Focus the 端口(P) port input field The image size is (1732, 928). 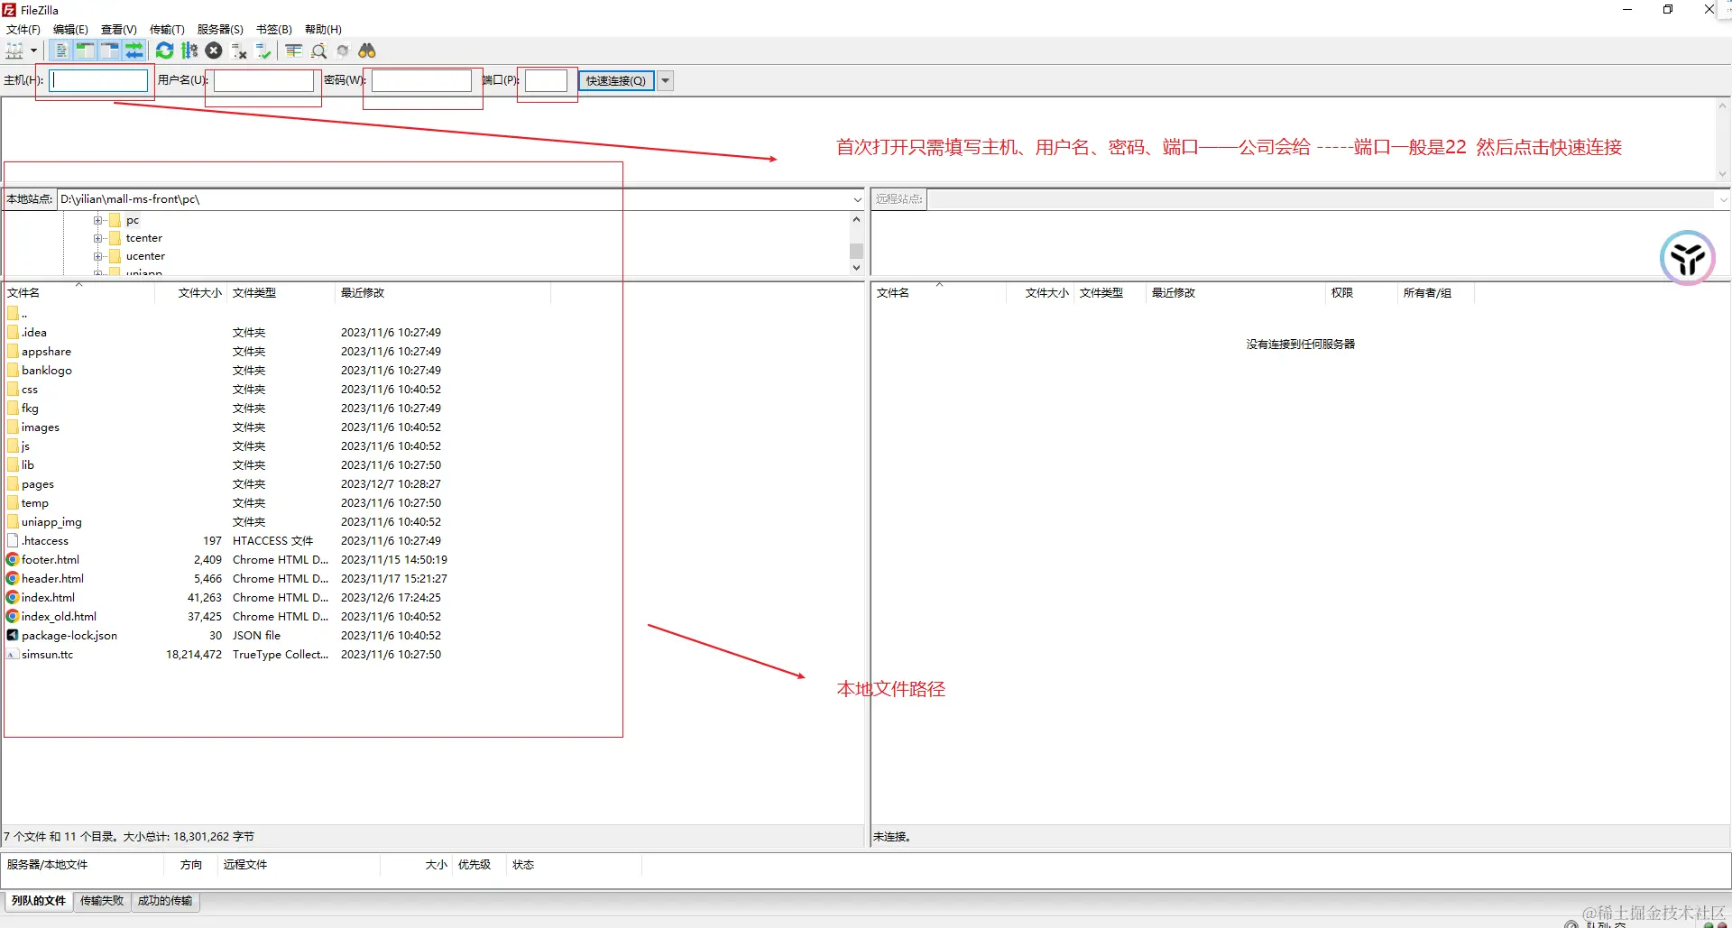tap(546, 80)
